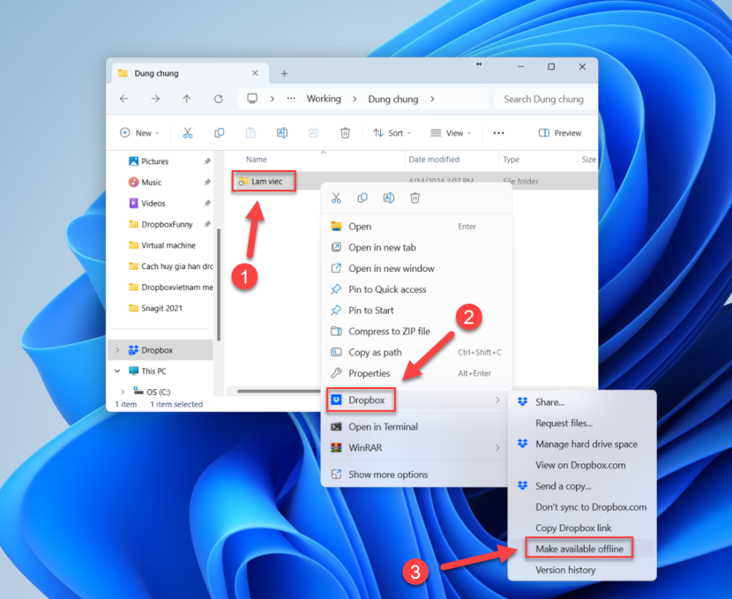Click the Paste icon in the toolbar

click(x=251, y=133)
